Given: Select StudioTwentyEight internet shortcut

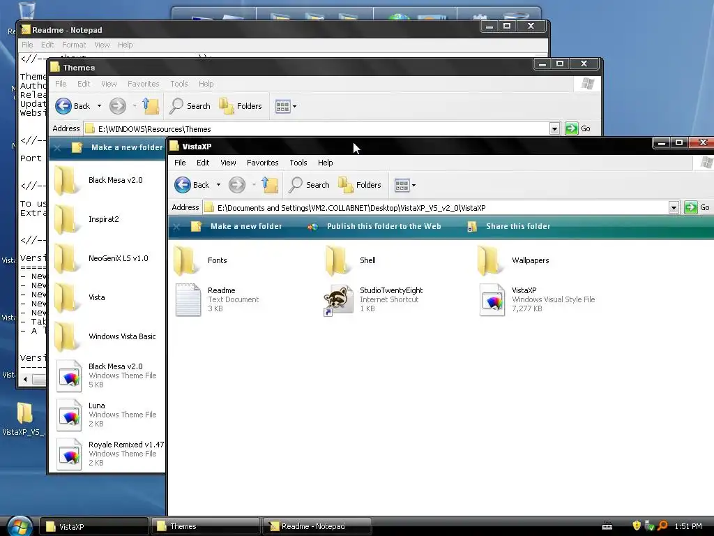Looking at the screenshot, I should 373,299.
